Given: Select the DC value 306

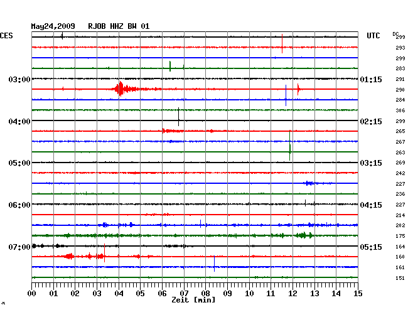Looking at the screenshot, I should (x=400, y=110).
